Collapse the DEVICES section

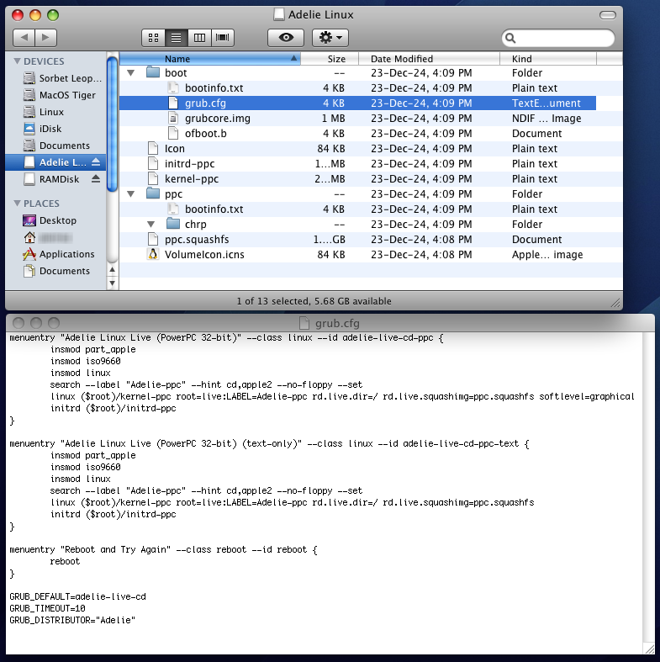click(x=18, y=61)
